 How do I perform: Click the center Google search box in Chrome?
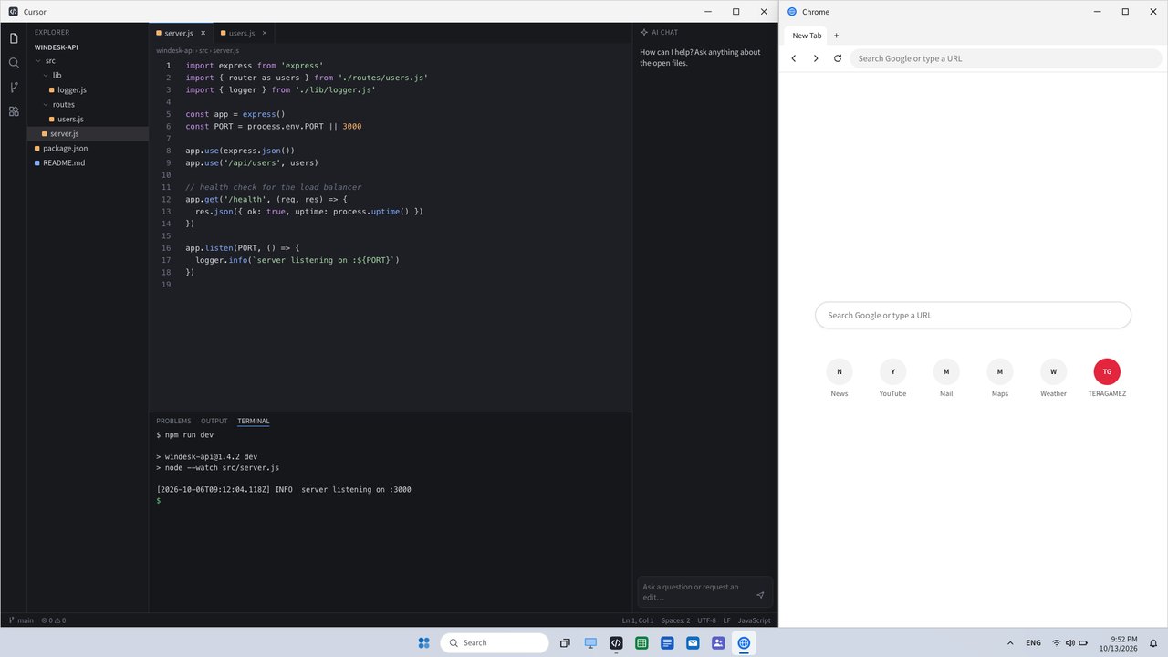973,316
